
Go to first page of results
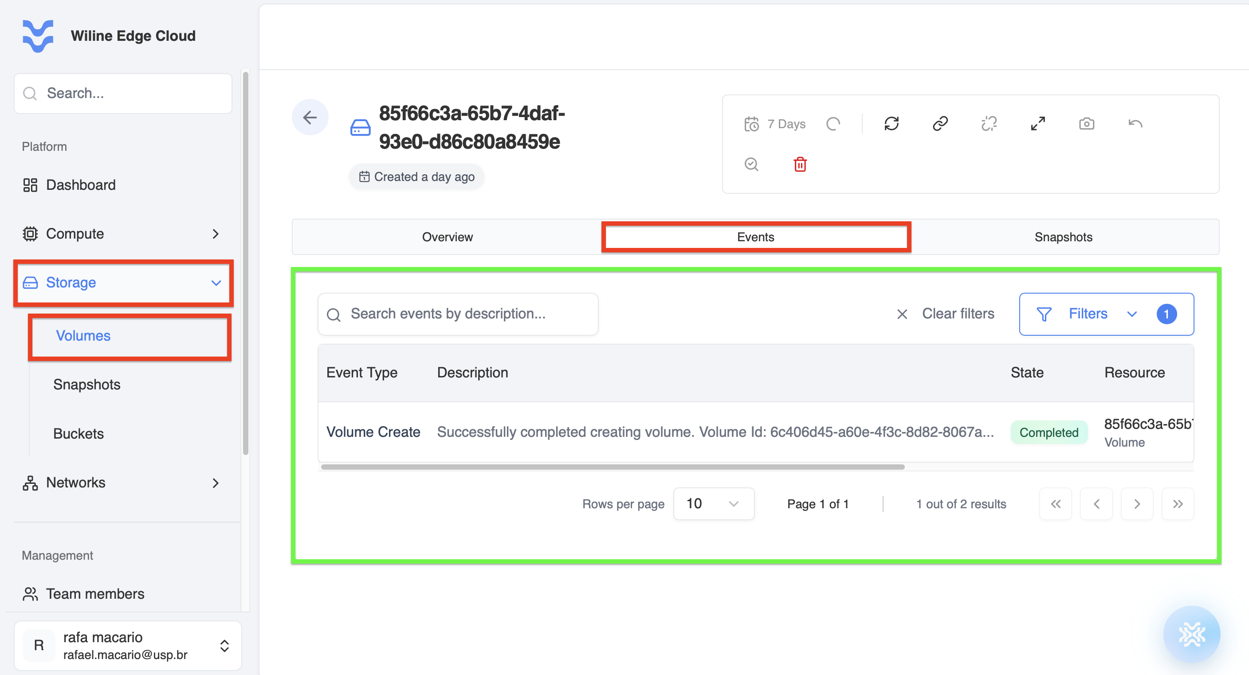[x=1056, y=504]
